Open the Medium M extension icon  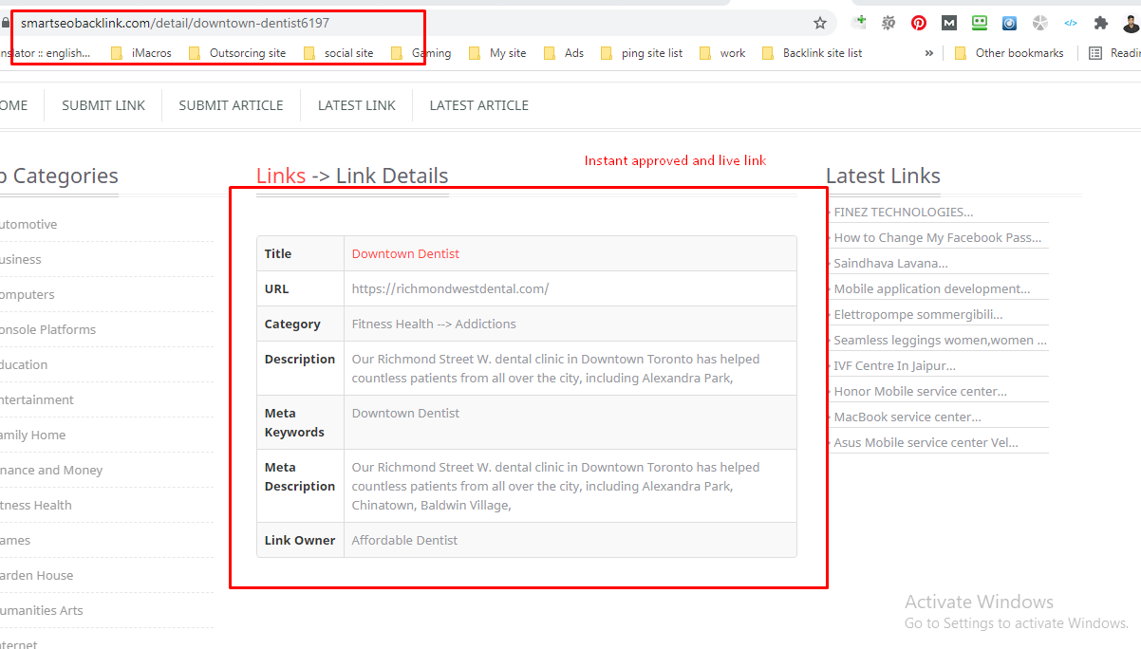pyautogui.click(x=948, y=22)
